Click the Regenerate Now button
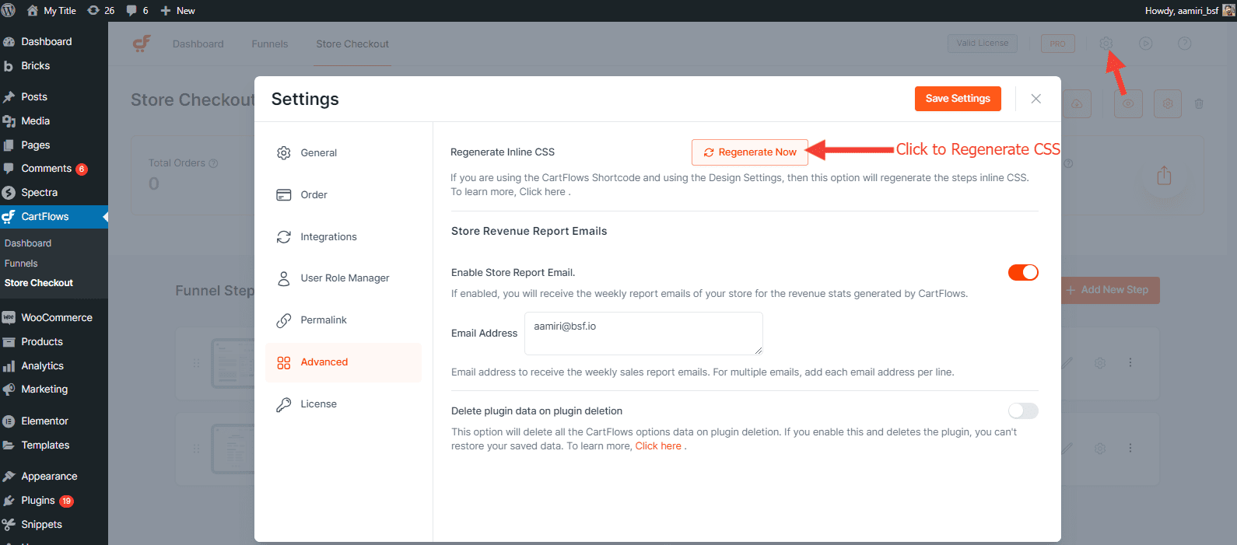Screen dimensions: 1237x545 pos(749,152)
